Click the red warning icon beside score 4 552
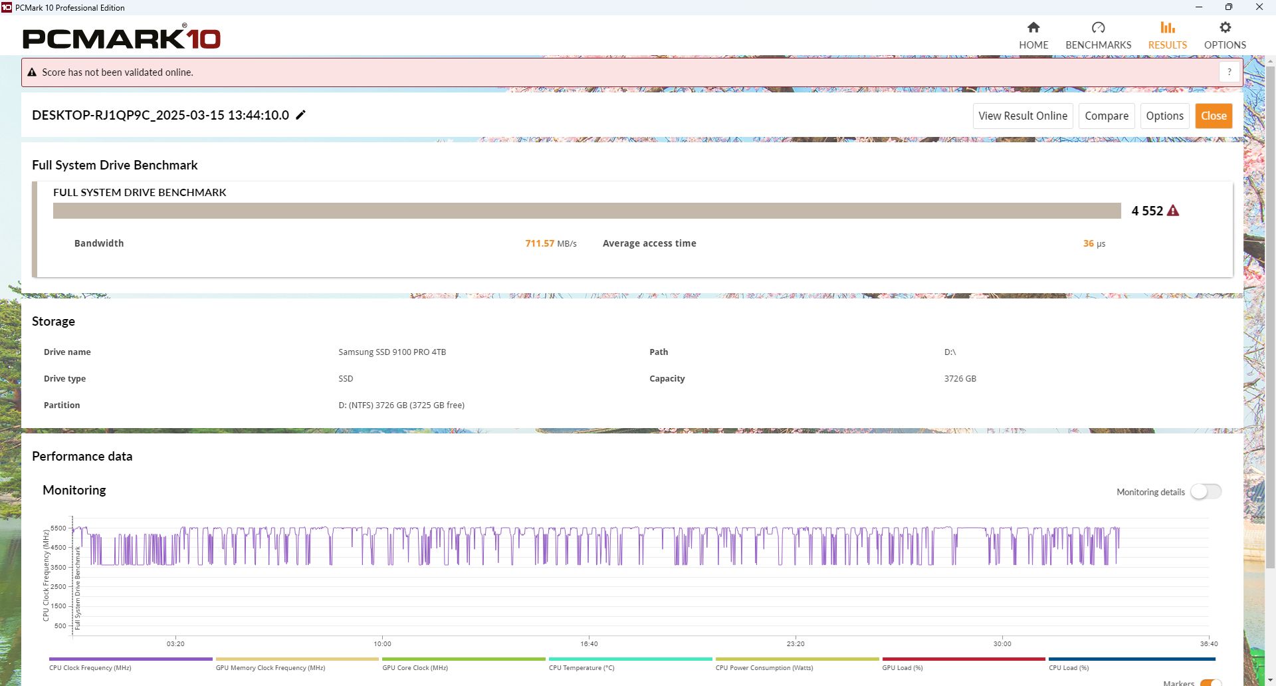The image size is (1276, 686). 1173,211
